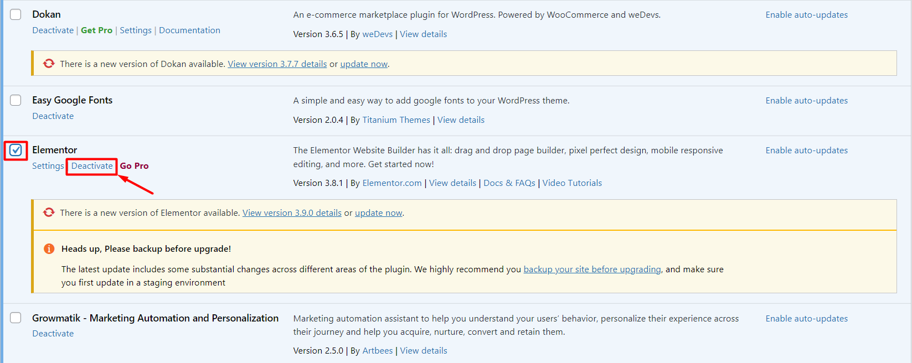Click the Elementor plugin name
Screen dimensions: 912x363
click(x=54, y=150)
